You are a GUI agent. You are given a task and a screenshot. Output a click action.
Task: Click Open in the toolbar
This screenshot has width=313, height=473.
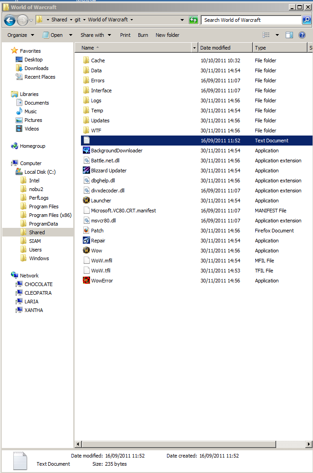coord(53,35)
